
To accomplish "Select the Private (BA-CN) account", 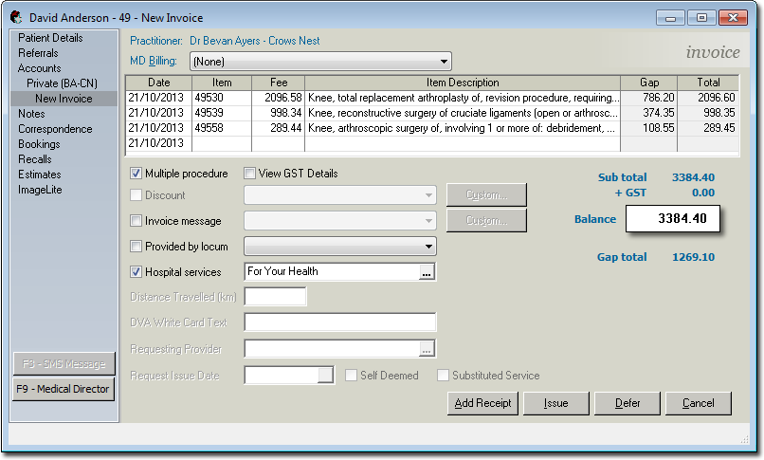I will 62,83.
